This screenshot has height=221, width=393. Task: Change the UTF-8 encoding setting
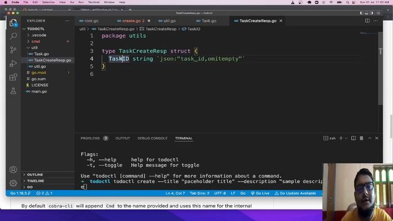pyautogui.click(x=220, y=193)
